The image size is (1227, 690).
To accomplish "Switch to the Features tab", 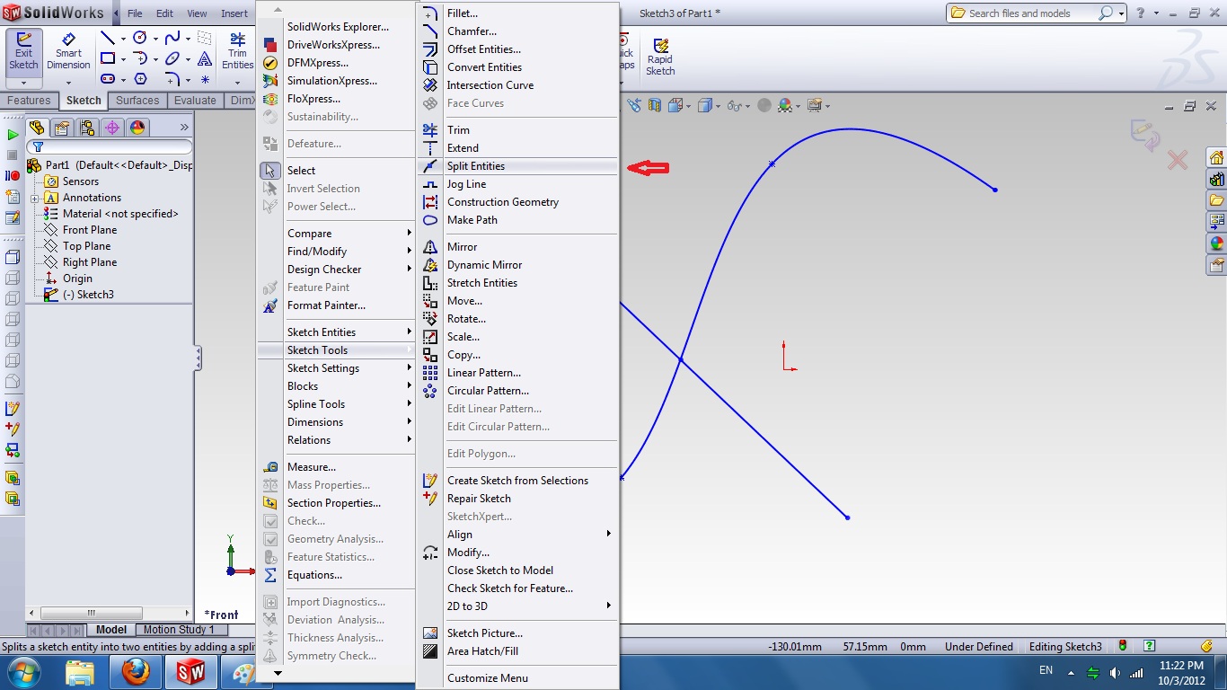I will click(30, 101).
